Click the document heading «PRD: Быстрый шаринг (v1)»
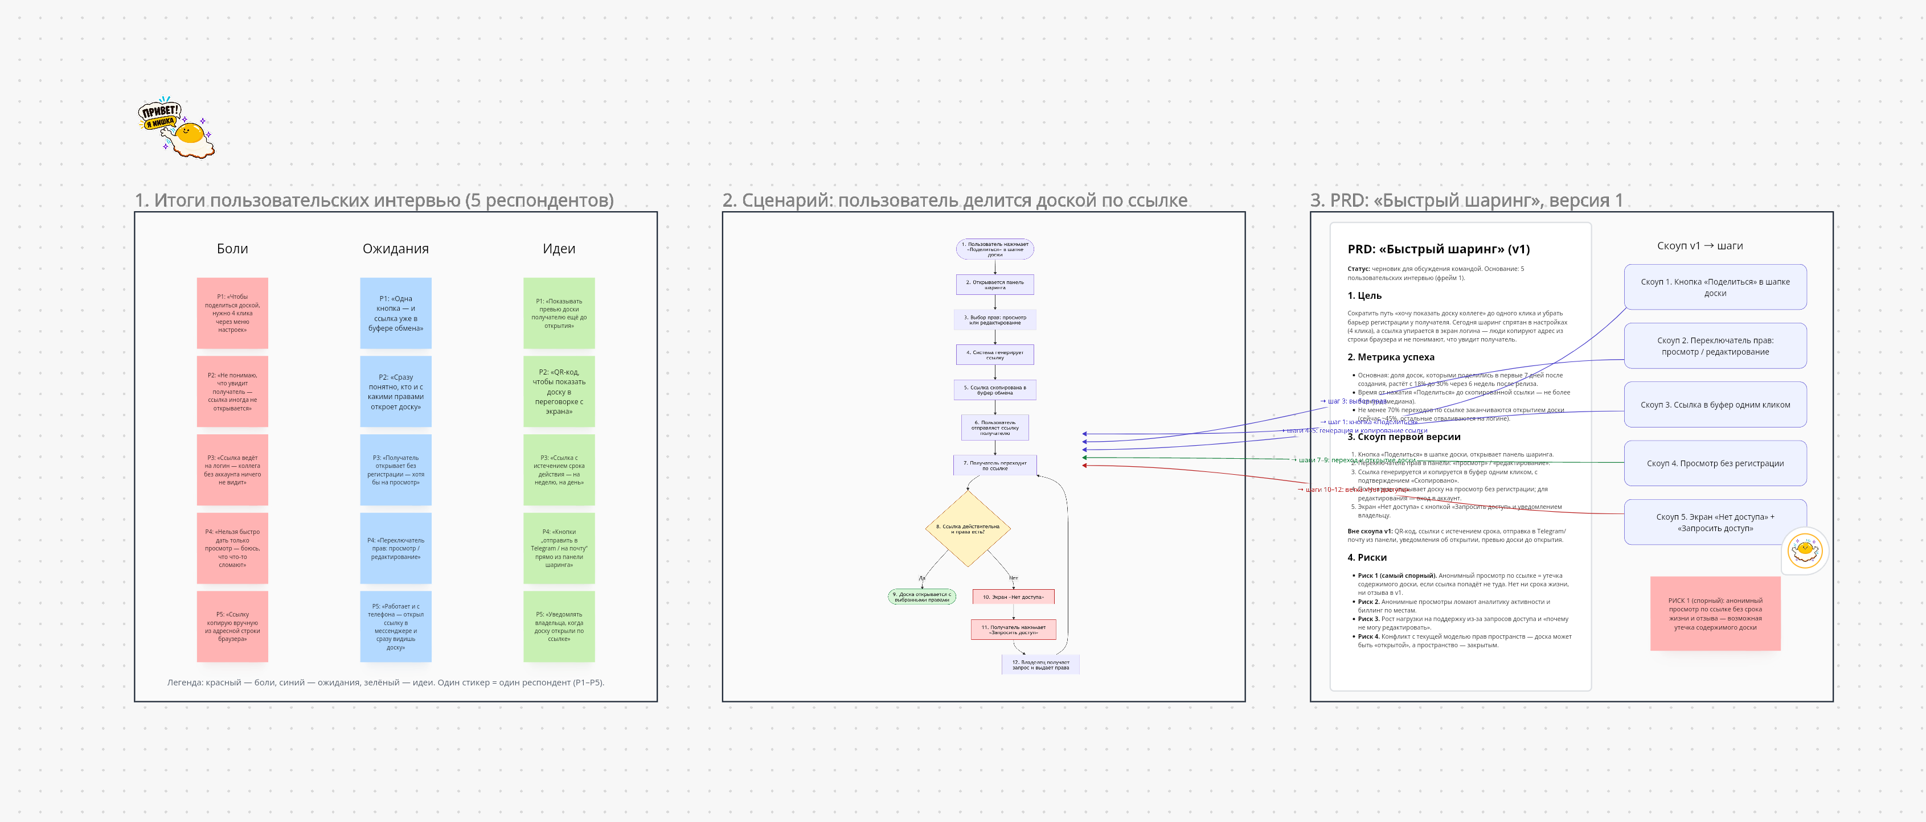1926x822 pixels. pyautogui.click(x=1439, y=249)
